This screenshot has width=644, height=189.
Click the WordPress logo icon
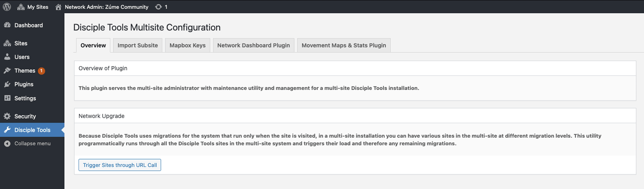point(7,7)
